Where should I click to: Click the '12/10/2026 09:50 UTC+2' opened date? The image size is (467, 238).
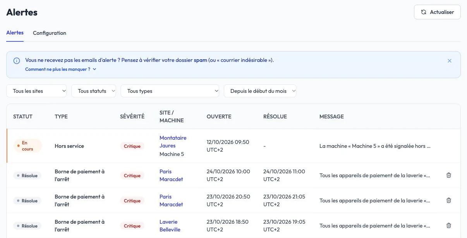pyautogui.click(x=228, y=146)
